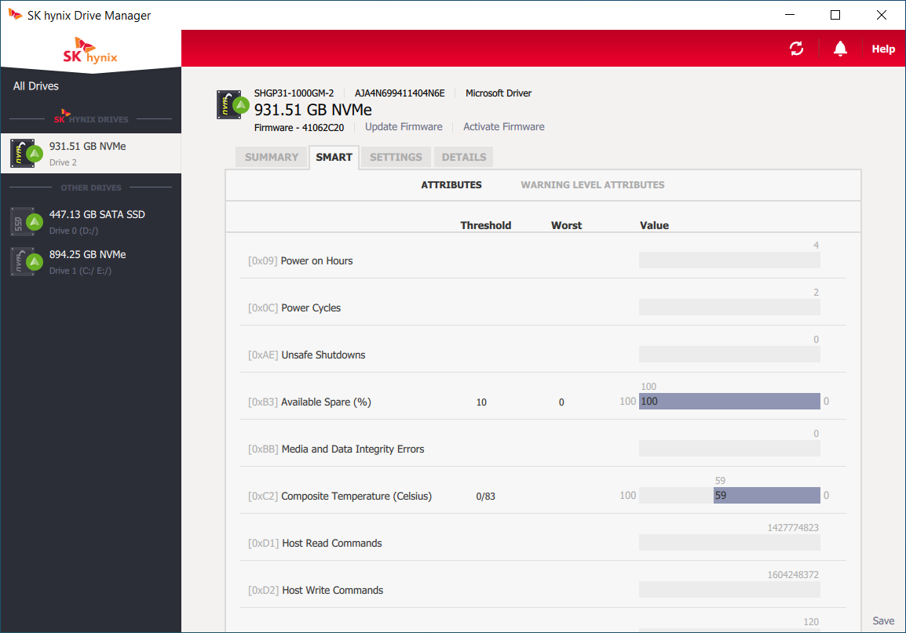The width and height of the screenshot is (906, 633).
Task: Click "[0xC2] Composite Temperature (Celsius)" label
Action: pyautogui.click(x=340, y=497)
